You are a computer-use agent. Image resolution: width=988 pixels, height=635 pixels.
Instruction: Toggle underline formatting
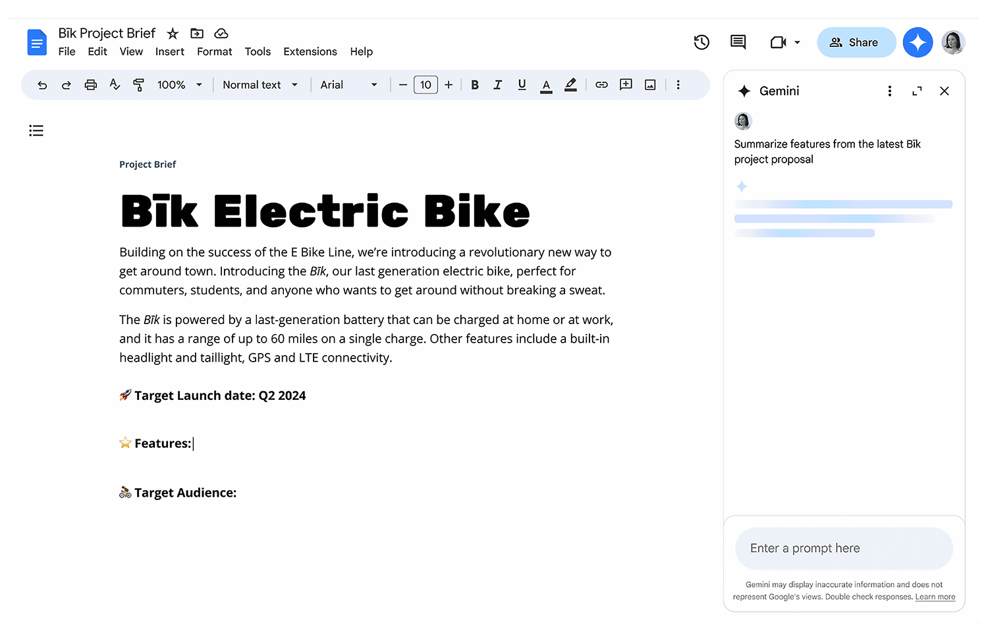522,85
